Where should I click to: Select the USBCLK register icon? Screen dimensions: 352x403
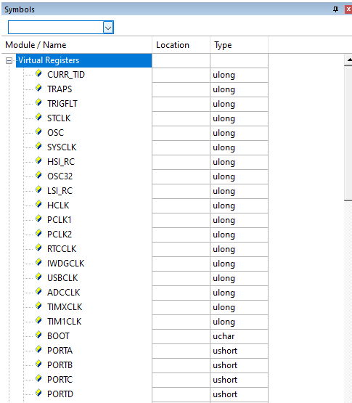coord(38,277)
